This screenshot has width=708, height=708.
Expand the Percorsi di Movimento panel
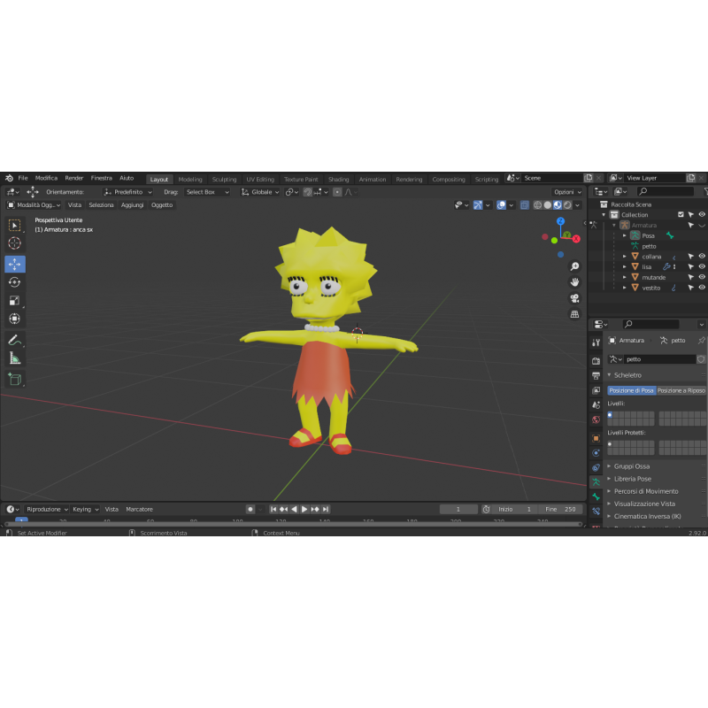646,491
